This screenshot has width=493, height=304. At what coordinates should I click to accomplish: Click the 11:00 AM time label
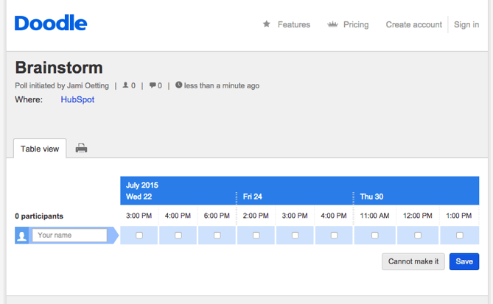coord(374,216)
